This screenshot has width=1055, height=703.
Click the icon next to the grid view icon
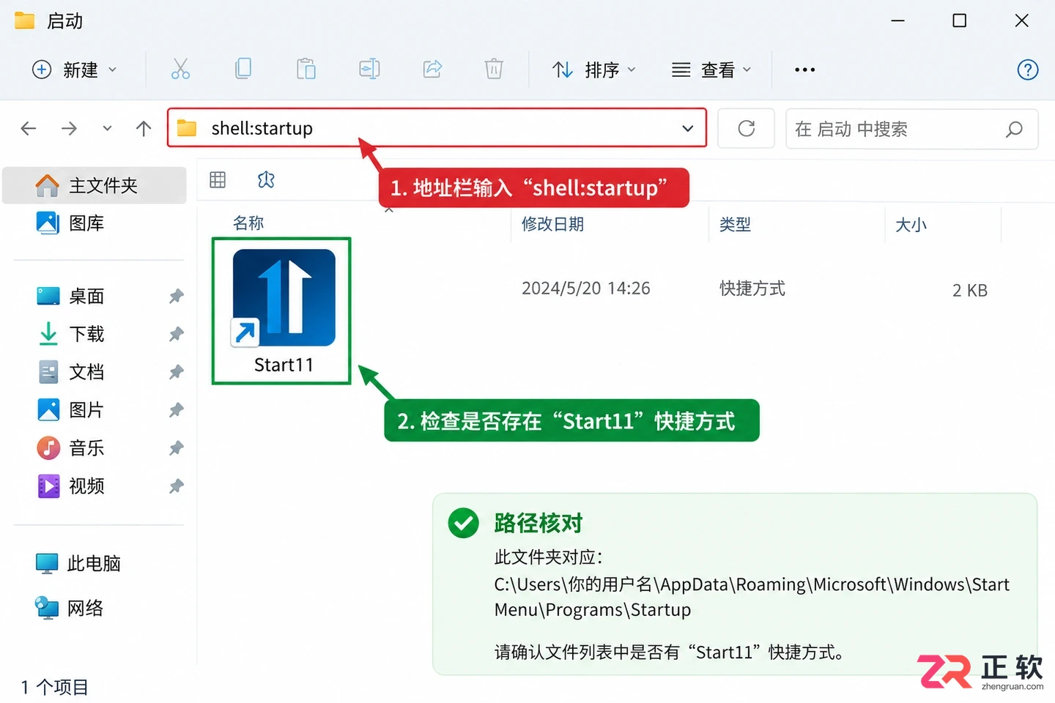(266, 179)
